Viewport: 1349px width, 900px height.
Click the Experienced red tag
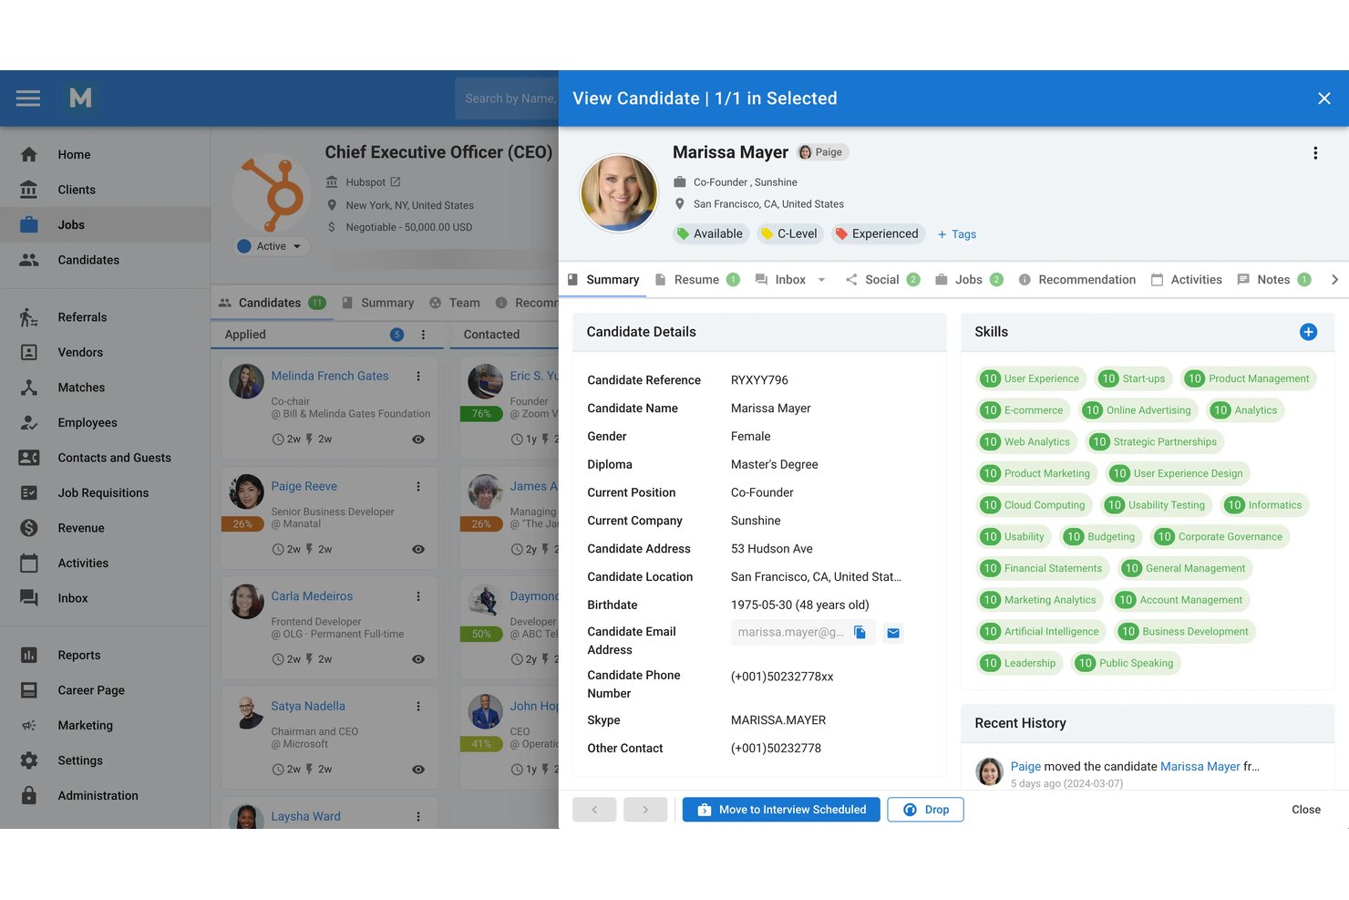coord(878,234)
